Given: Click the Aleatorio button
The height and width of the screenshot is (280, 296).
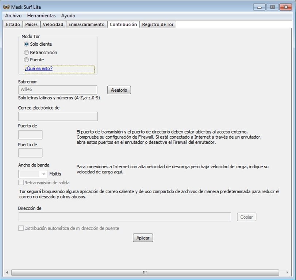Looking at the screenshot, I should [x=119, y=90].
